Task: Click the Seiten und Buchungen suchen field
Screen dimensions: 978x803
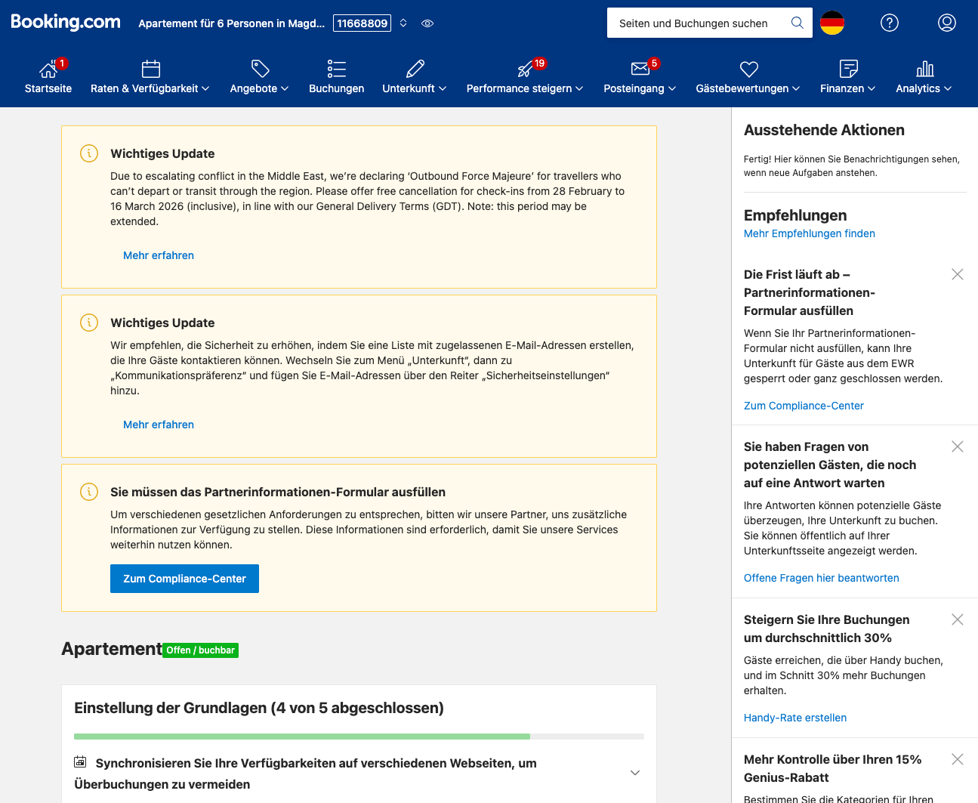Action: (699, 23)
